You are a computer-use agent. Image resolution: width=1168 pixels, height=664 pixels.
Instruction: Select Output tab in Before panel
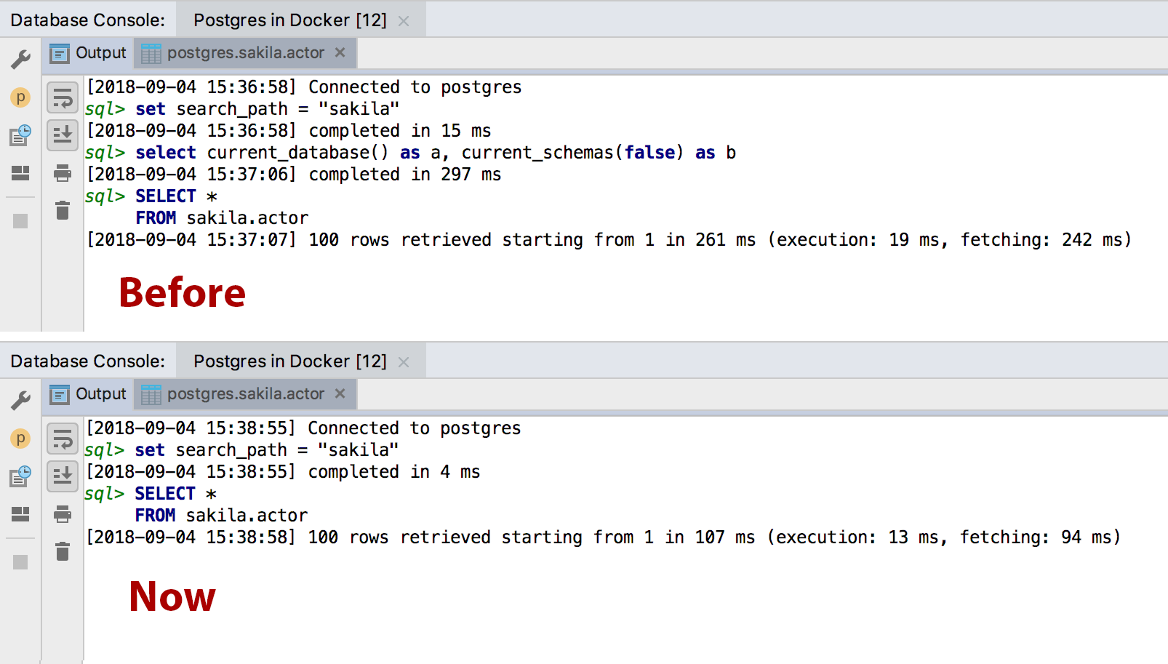(x=88, y=53)
